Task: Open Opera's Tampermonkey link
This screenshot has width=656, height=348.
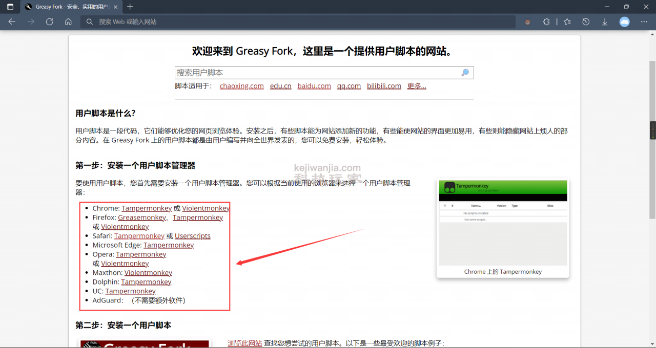Action: click(141, 254)
